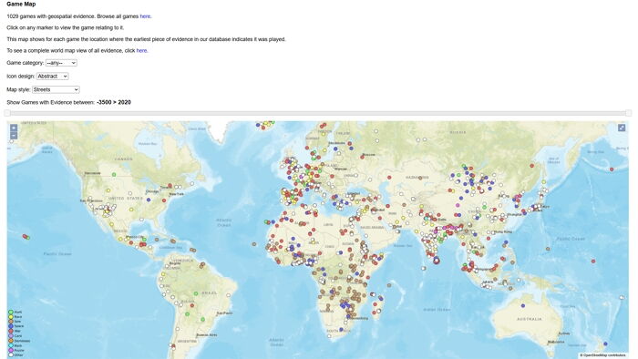Open the Map style dropdown

click(x=56, y=89)
